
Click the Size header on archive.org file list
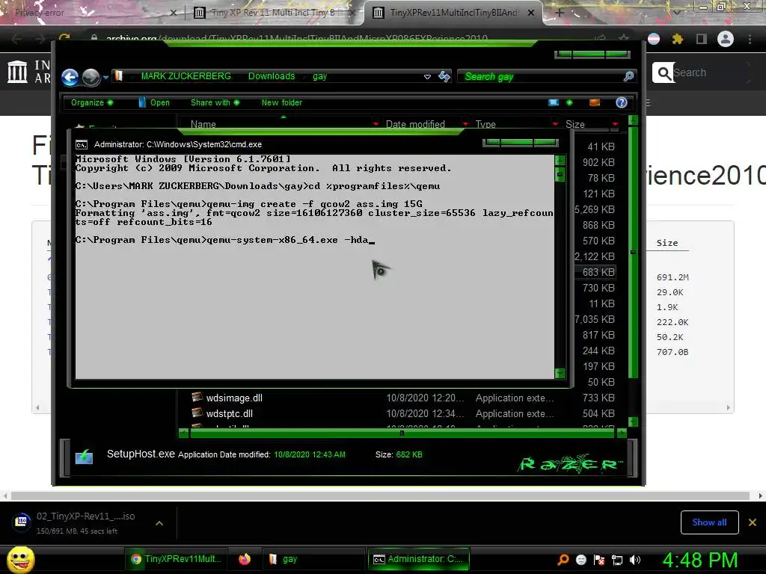pyautogui.click(x=667, y=243)
